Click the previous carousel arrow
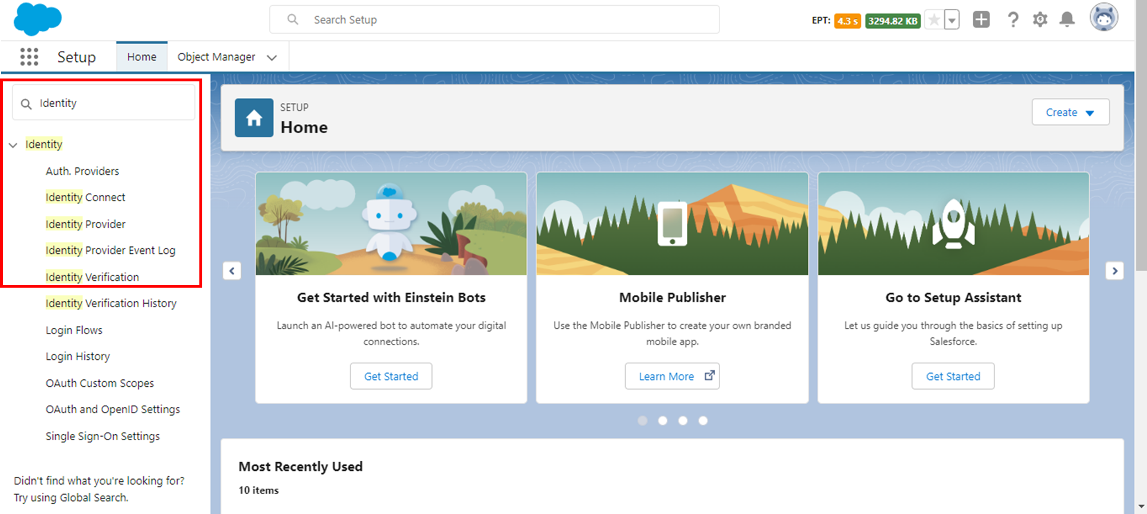This screenshot has height=514, width=1147. [232, 270]
